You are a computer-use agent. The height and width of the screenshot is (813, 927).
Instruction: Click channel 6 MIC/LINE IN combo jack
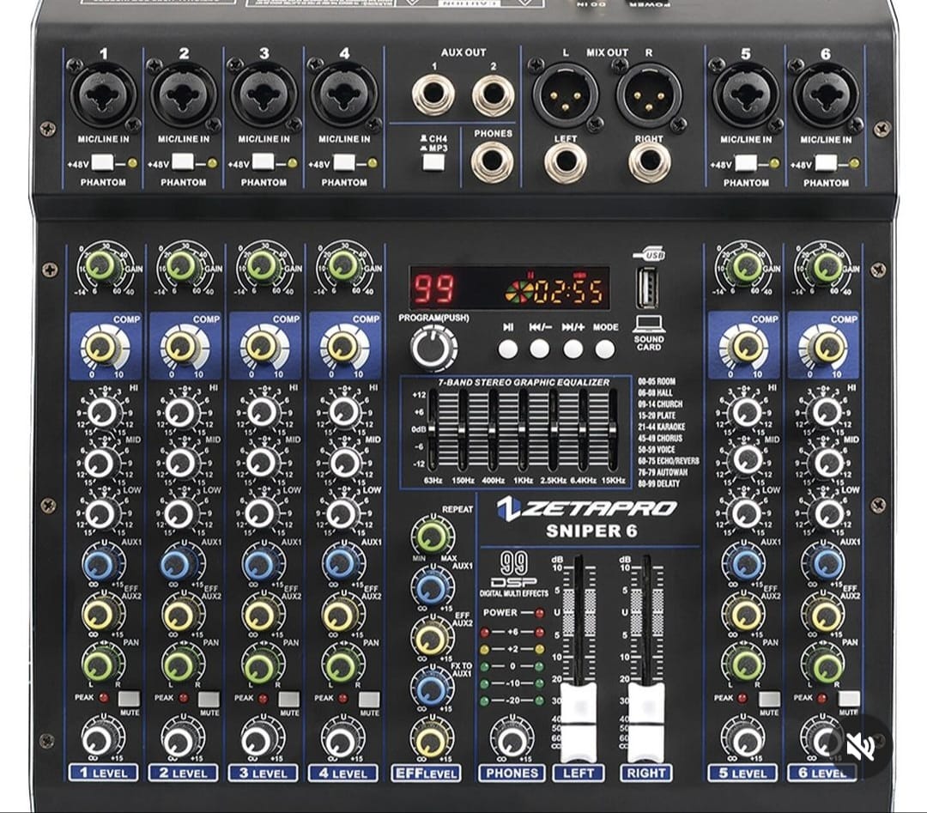(826, 96)
